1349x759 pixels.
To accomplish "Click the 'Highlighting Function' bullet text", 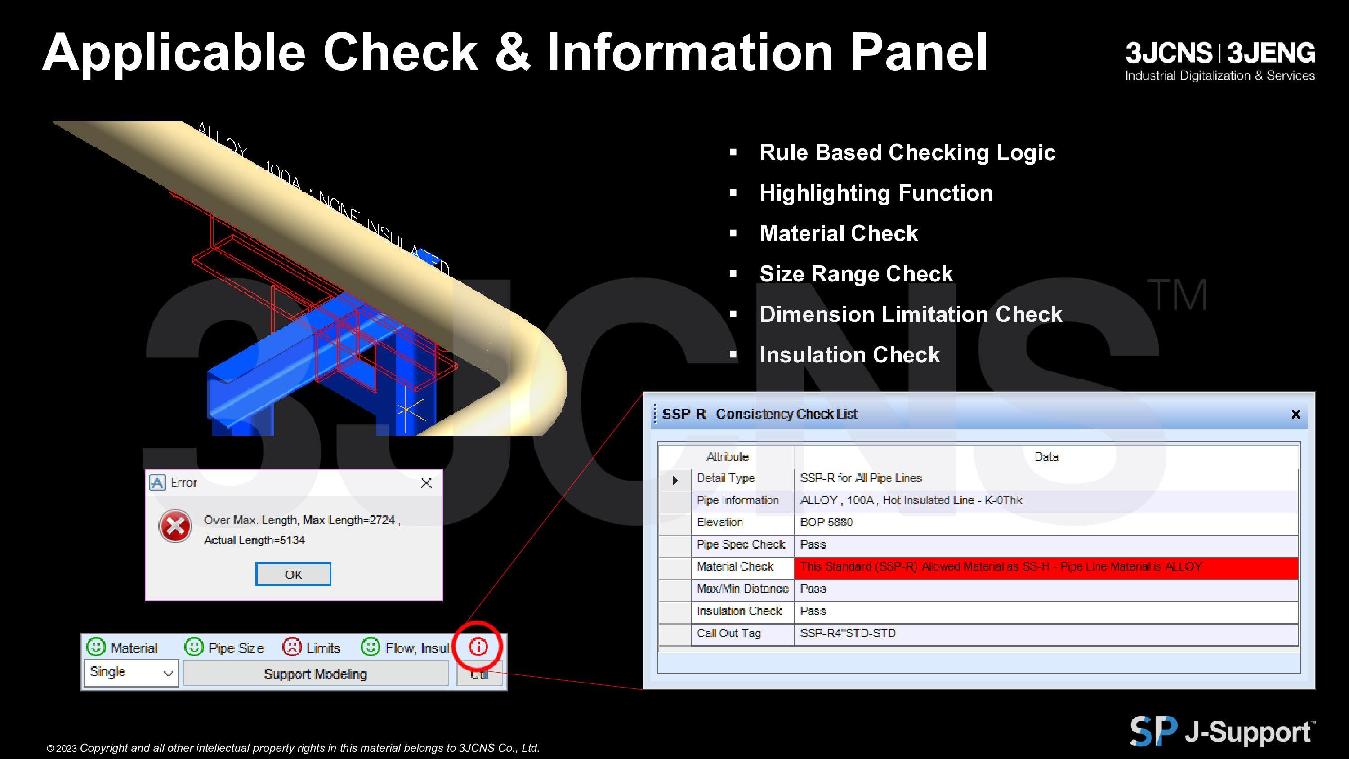I will [x=876, y=193].
